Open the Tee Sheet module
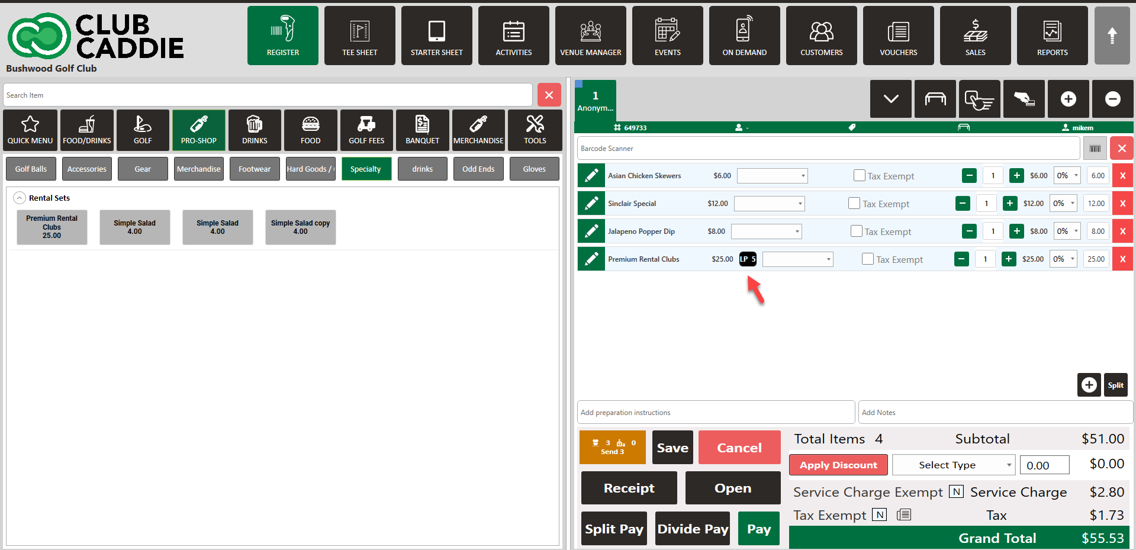The width and height of the screenshot is (1136, 550). pyautogui.click(x=359, y=36)
